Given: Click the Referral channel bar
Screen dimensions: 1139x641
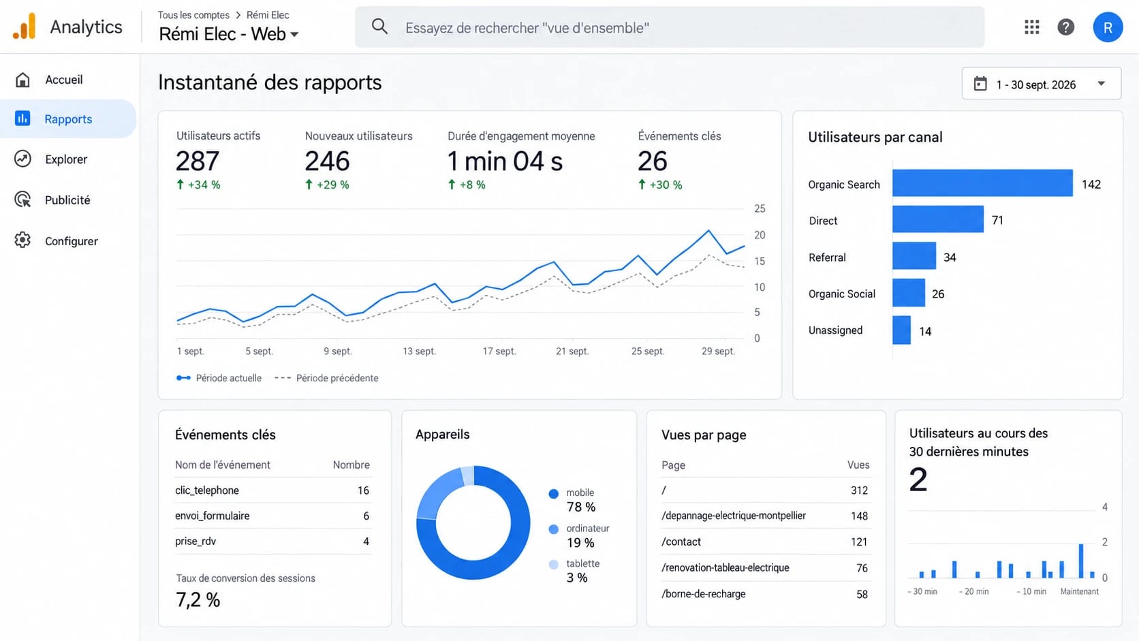Looking at the screenshot, I should [914, 256].
